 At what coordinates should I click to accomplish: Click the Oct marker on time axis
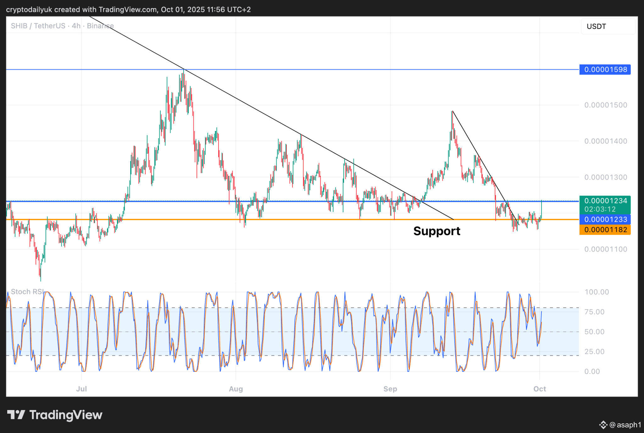[x=540, y=389]
